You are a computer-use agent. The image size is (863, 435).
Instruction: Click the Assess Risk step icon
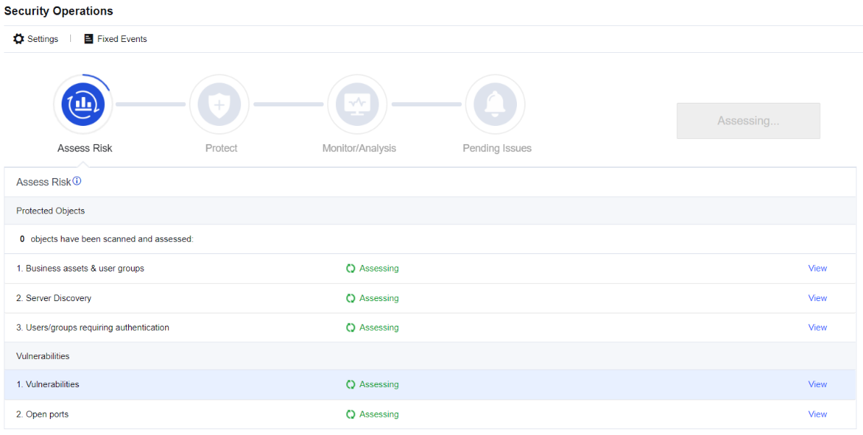click(x=83, y=104)
